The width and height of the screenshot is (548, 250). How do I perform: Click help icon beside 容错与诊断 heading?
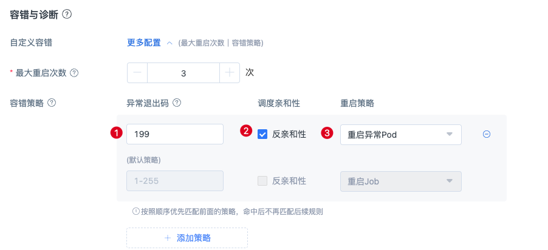click(x=67, y=15)
